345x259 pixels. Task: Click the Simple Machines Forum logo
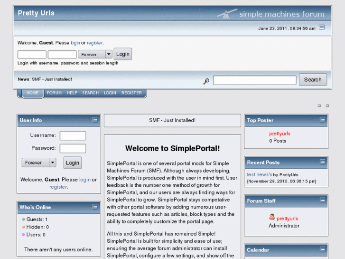point(270,14)
